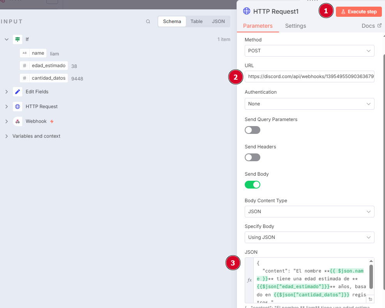Click the expand editor icon in the JSON field
Screen dimensions: 385x308
(x=370, y=299)
